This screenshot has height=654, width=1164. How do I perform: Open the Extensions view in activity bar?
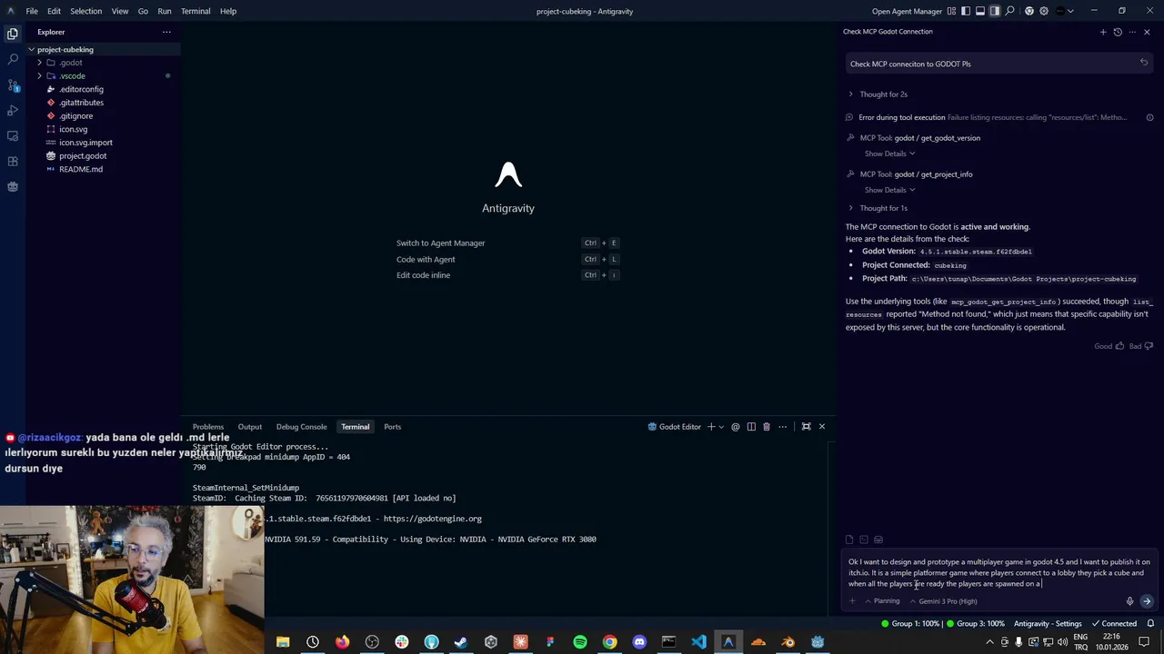pos(13,161)
